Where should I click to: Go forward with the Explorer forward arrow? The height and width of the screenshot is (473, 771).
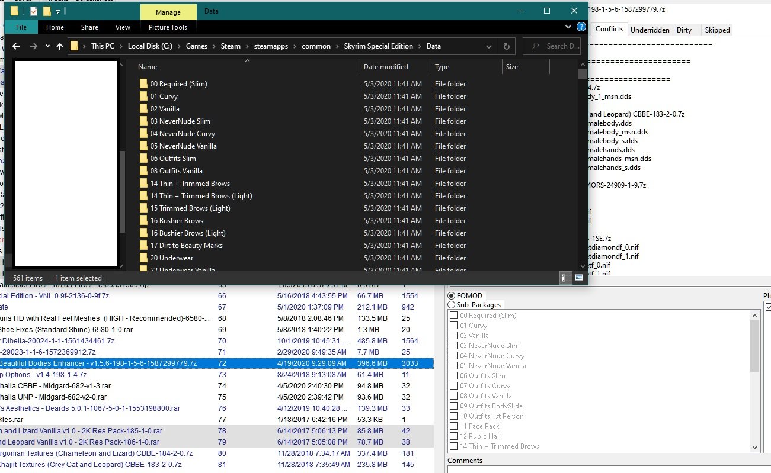pos(34,46)
